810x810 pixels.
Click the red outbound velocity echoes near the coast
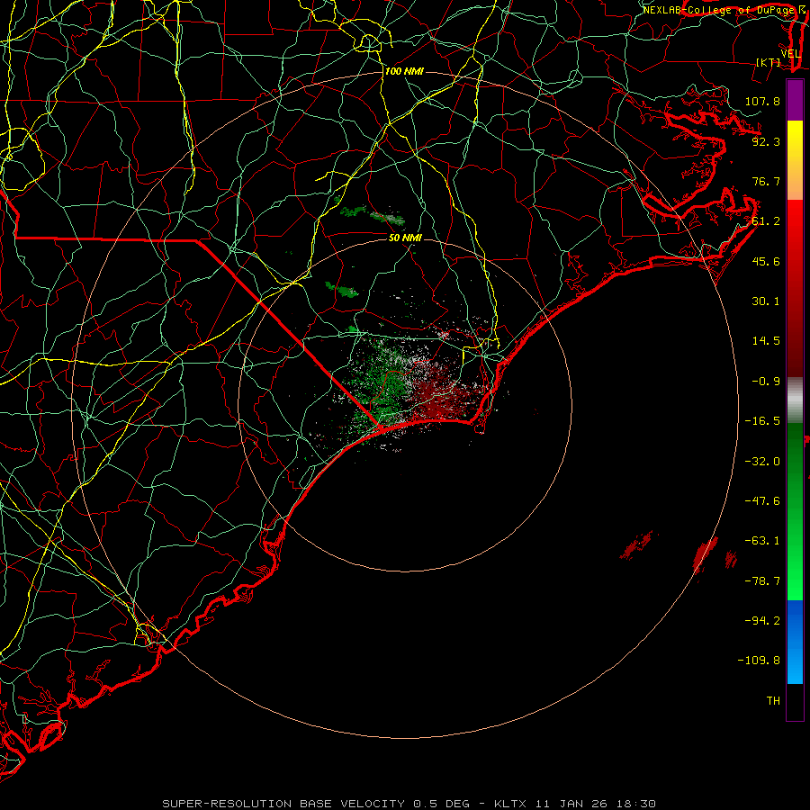click(439, 398)
